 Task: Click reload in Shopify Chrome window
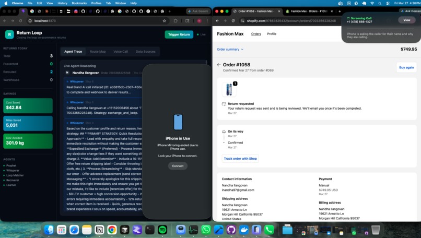click(233, 21)
